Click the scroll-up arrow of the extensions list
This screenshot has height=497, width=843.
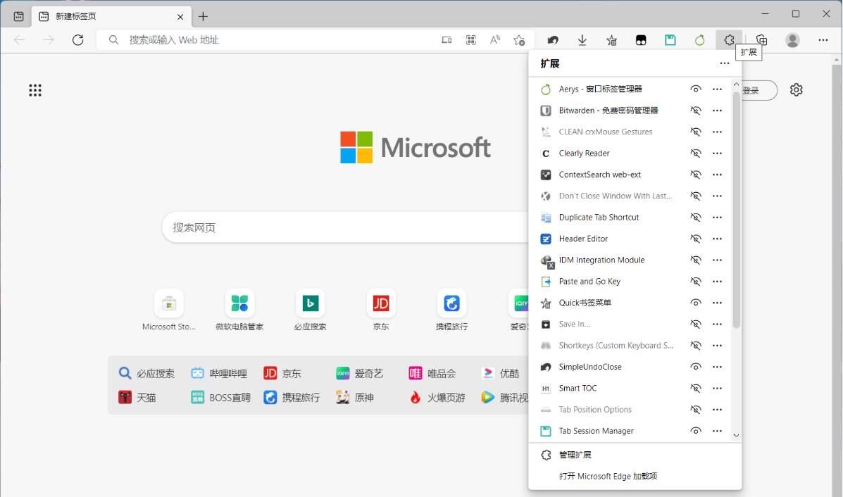(736, 84)
